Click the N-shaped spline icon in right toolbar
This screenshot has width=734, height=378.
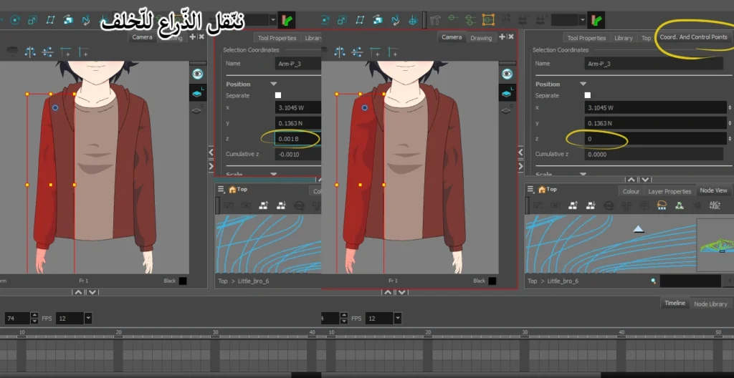(x=395, y=20)
